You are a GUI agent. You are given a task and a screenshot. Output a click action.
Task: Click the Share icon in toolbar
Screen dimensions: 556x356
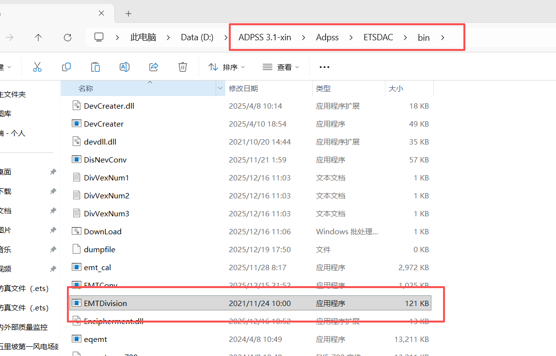tap(154, 67)
